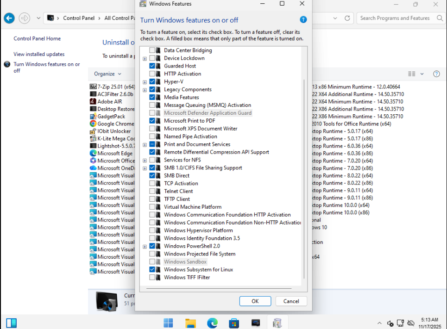Image resolution: width=447 pixels, height=329 pixels.
Task: Click the Google Chrome program icon
Action: pyautogui.click(x=93, y=124)
